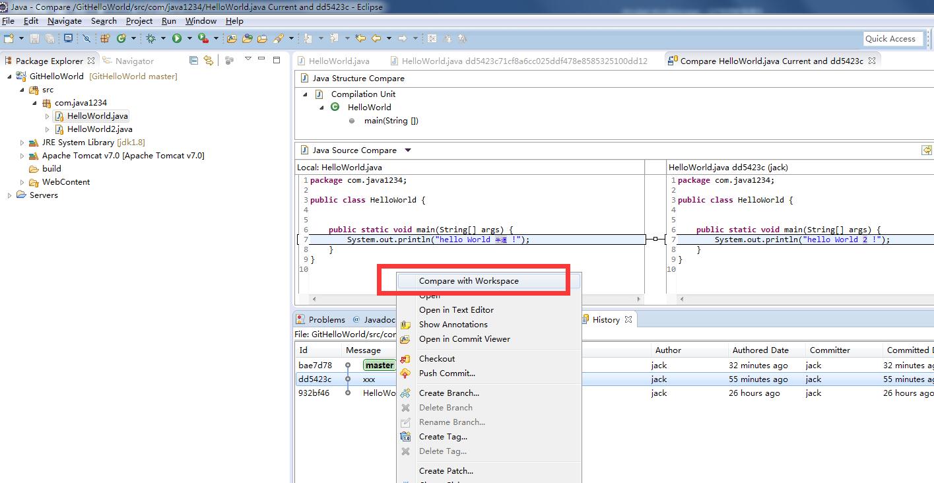Viewport: 934px width, 483px height.
Task: Open the Debug configurations dropdown arrow
Action: 163,39
